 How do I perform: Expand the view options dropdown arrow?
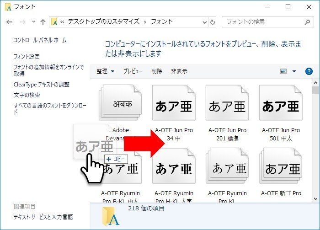[x=294, y=71]
